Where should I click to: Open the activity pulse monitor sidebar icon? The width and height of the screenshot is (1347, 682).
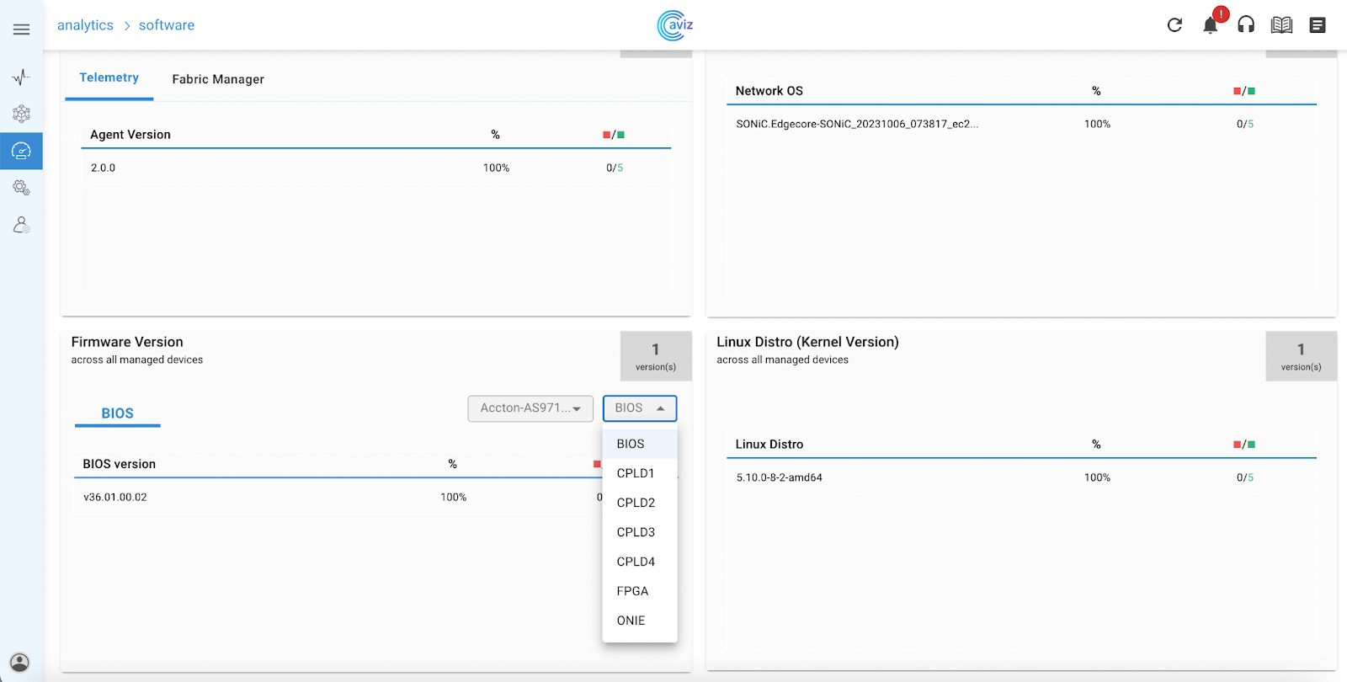[21, 77]
